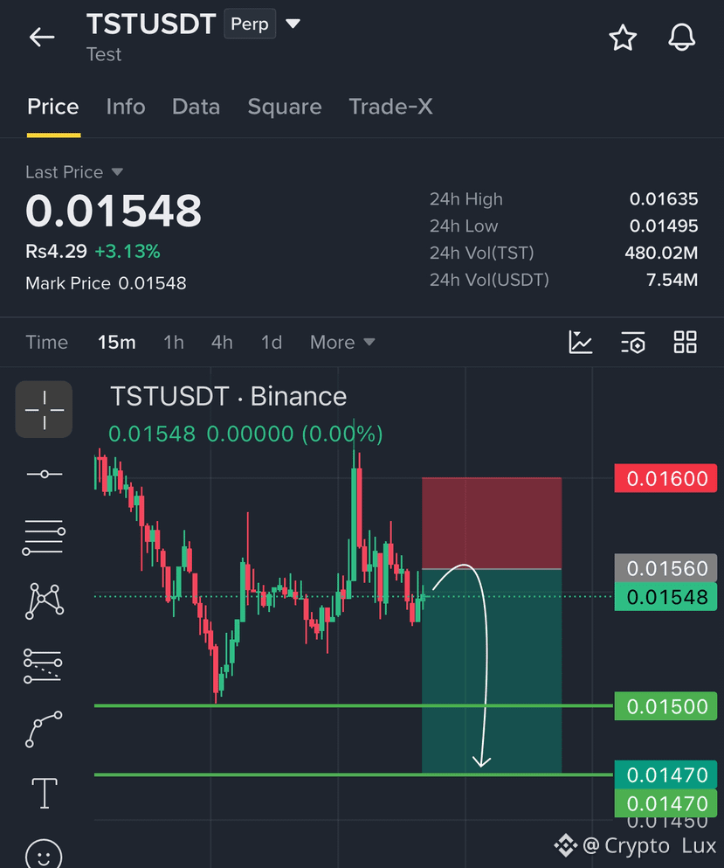
Task: Select the crosshair cursor tool
Action: point(44,409)
